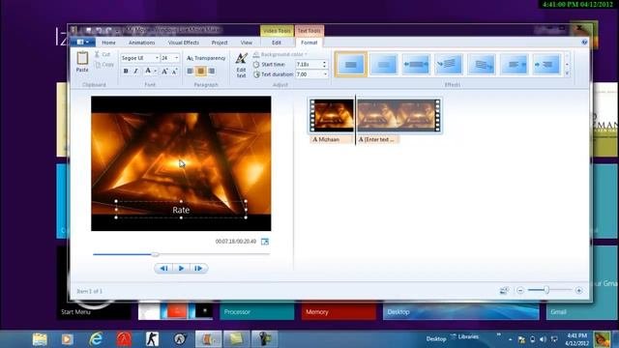Click the save icon in the quick access toolbar

tap(88, 30)
